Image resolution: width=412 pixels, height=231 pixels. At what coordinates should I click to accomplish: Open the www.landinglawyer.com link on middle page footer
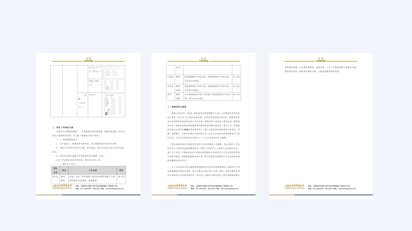(x=230, y=188)
